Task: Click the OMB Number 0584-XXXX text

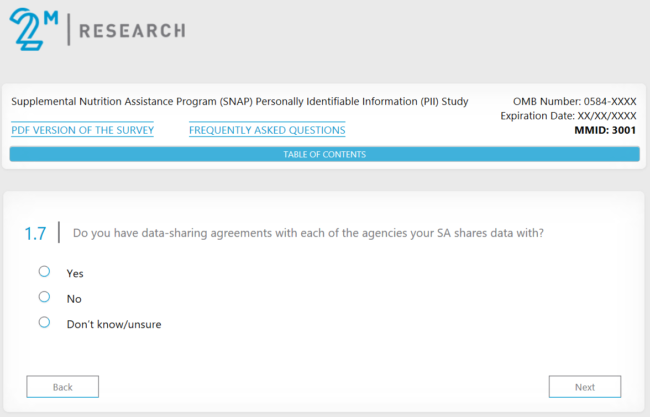Action: point(575,102)
